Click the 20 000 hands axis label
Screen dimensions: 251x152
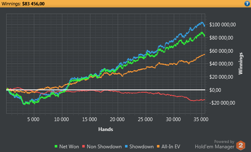[x=117, y=119]
